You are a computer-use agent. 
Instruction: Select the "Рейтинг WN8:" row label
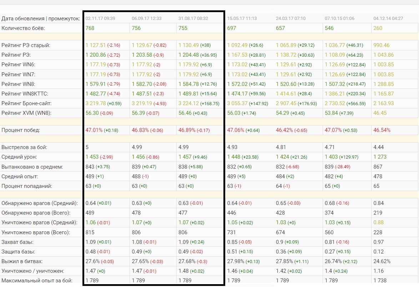click(19, 84)
